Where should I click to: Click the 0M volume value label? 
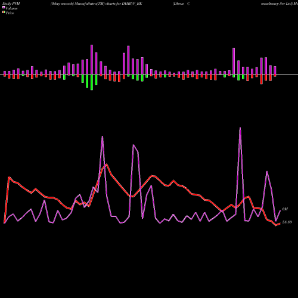click(x=285, y=209)
